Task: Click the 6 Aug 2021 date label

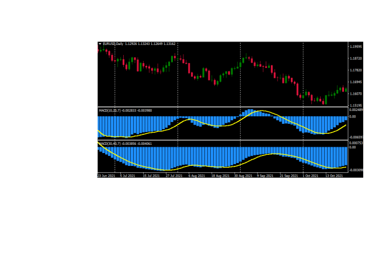Action: coord(197,176)
